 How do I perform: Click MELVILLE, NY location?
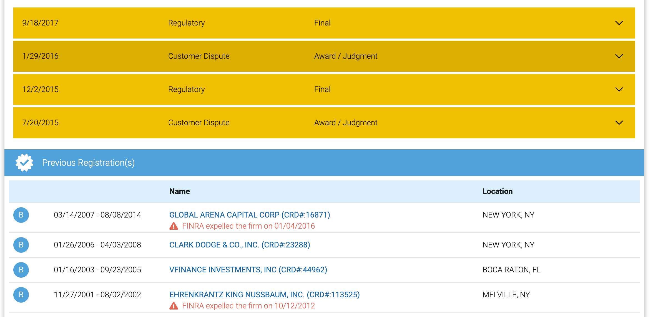(506, 295)
